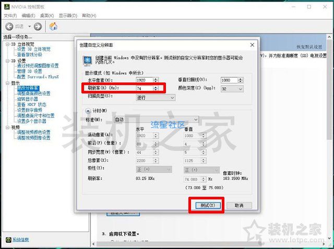Open the 系统信息 link
This screenshot has width=334, height=249.
(x=20, y=240)
